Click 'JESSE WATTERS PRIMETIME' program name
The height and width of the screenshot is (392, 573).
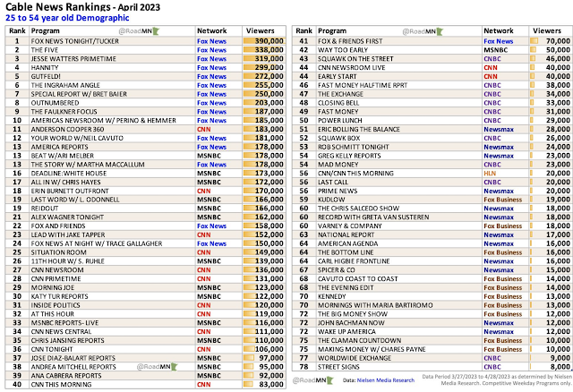[73, 59]
